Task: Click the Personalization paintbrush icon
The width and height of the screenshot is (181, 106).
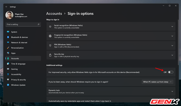Action: [8, 48]
